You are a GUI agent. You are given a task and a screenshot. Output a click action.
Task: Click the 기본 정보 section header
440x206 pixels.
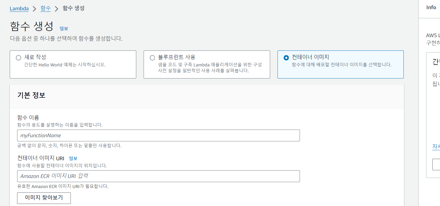[x=31, y=95]
